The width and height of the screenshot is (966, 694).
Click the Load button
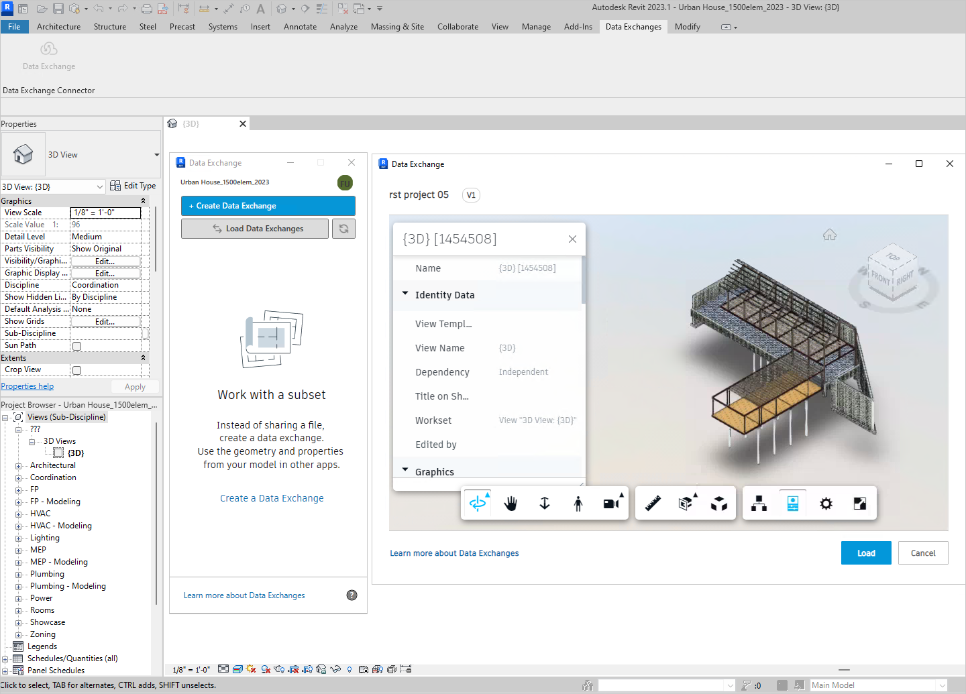865,553
